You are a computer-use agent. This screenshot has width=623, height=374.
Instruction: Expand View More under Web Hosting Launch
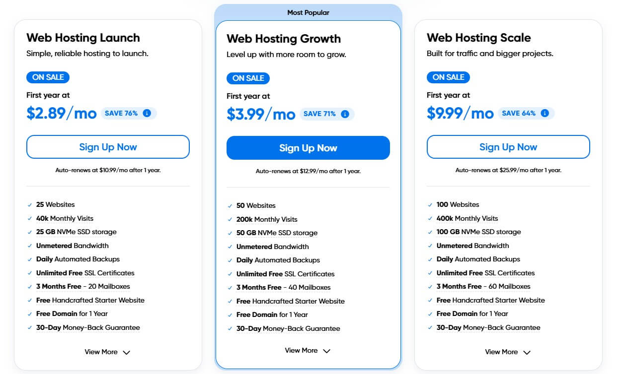(x=107, y=352)
